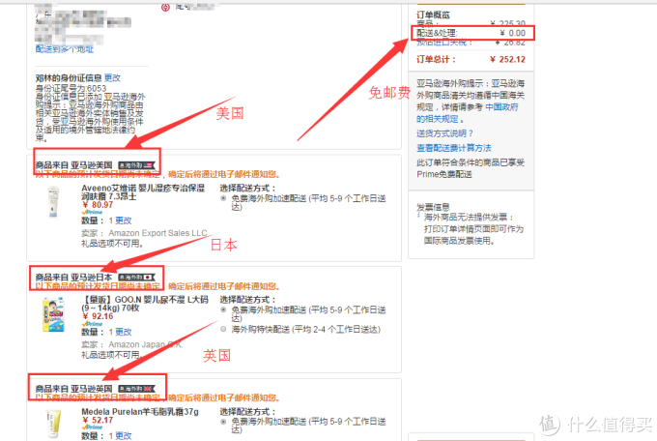Click 配送到多个地址 link
Screen dimensions: 657x441
(x=65, y=47)
